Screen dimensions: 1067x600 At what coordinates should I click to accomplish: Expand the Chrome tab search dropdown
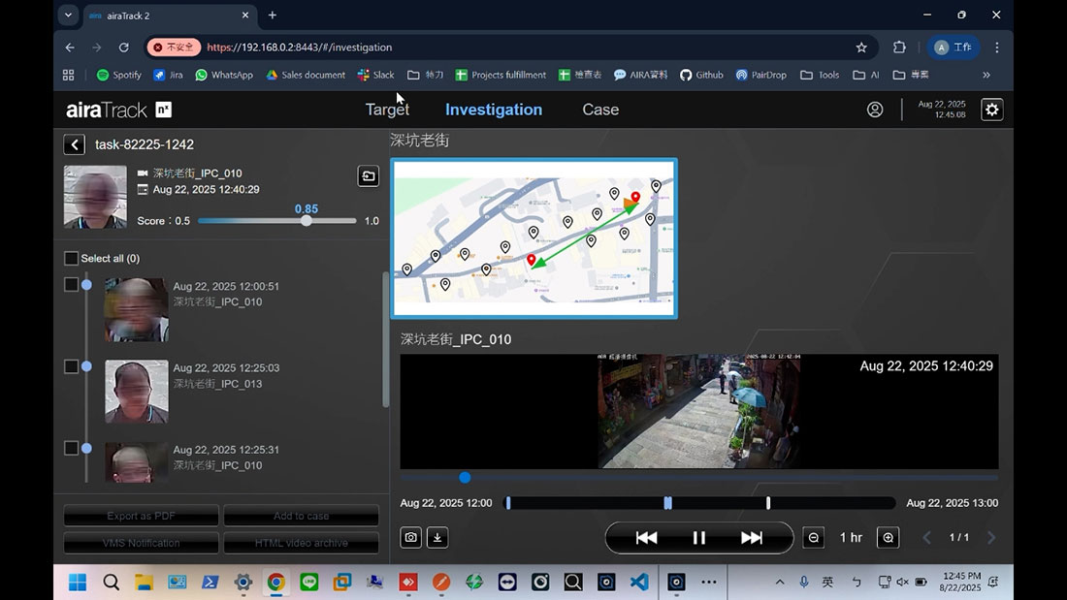(68, 16)
